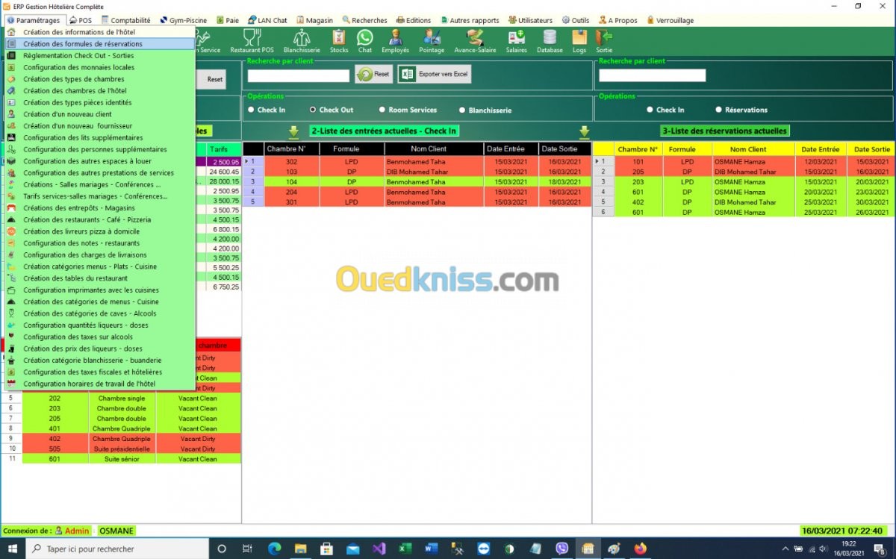The image size is (896, 559).
Task: Select the Réservations radio option
Action: tap(741, 110)
